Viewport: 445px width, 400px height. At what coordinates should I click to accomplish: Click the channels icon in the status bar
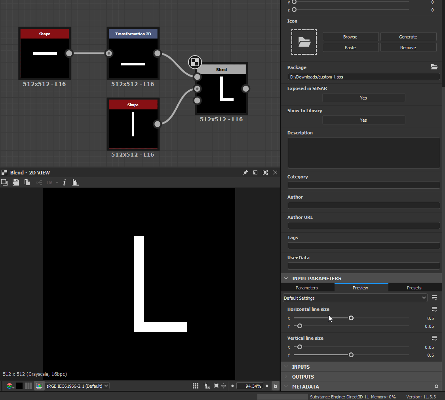[10, 385]
